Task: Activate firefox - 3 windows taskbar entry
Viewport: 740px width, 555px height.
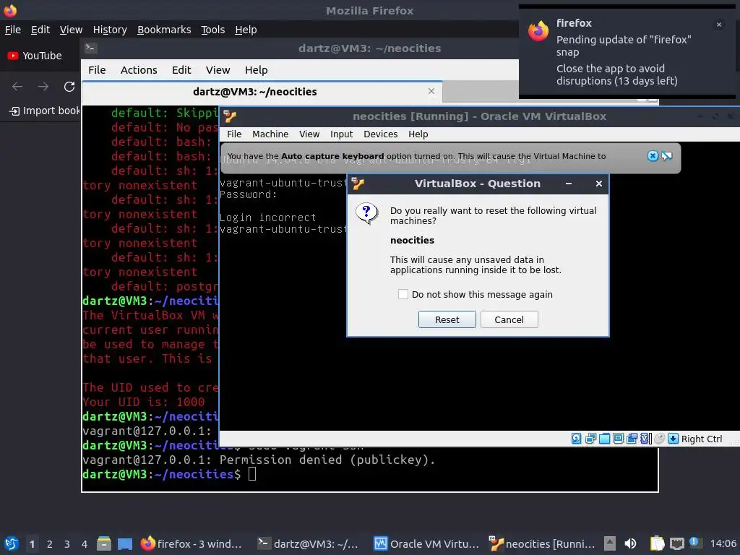Action: pyautogui.click(x=191, y=543)
